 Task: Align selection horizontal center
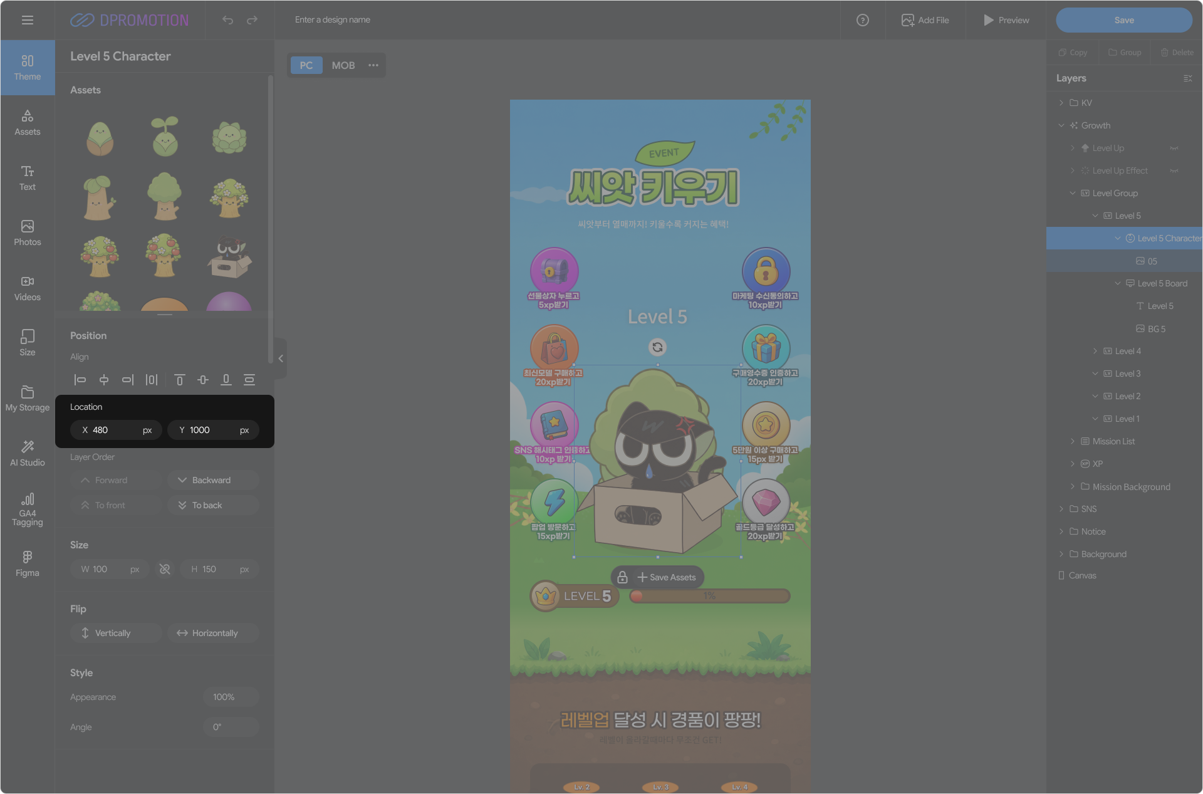(x=104, y=380)
